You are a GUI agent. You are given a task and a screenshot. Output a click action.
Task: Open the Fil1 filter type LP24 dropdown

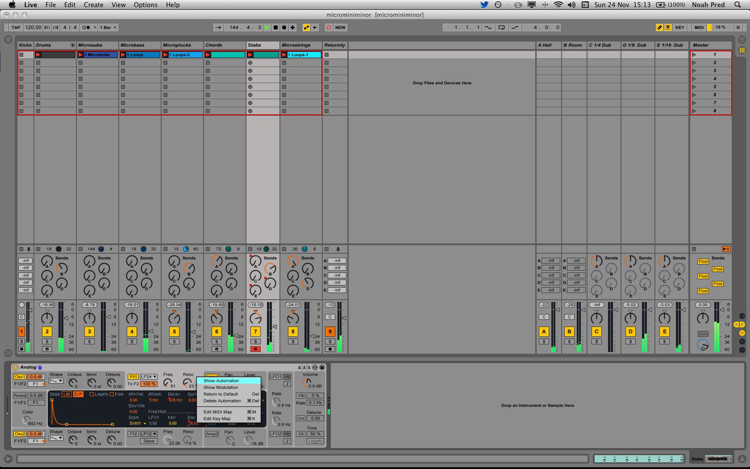(x=149, y=377)
